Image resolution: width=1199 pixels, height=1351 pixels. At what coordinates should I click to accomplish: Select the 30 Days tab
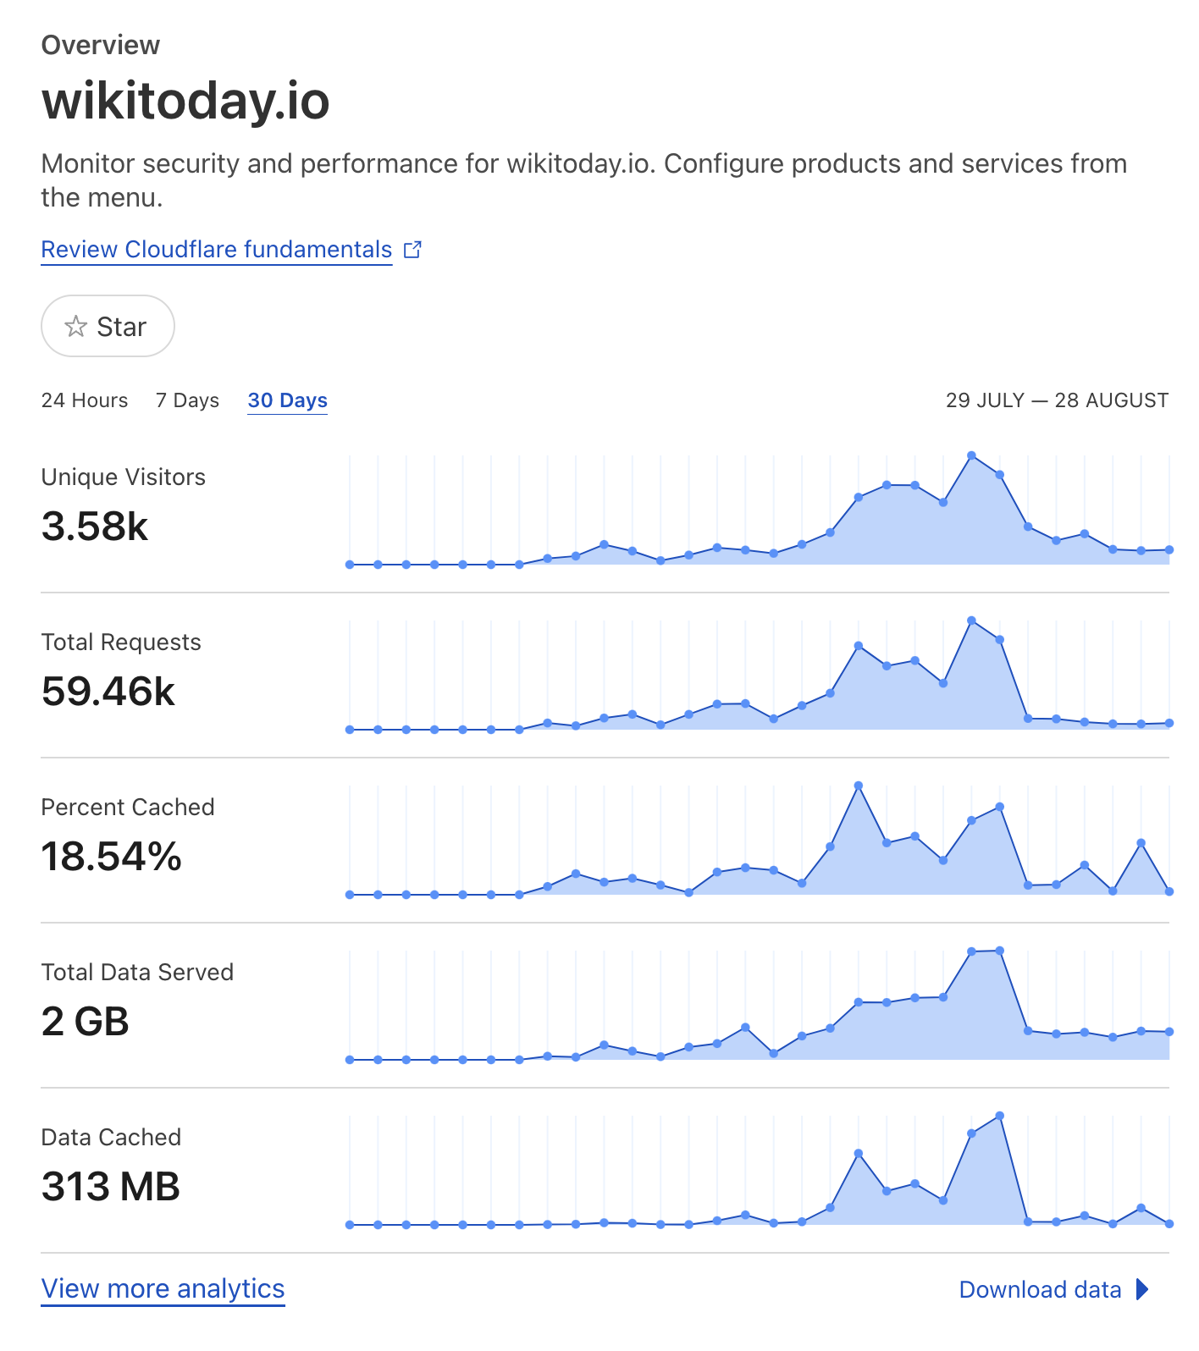coord(287,400)
